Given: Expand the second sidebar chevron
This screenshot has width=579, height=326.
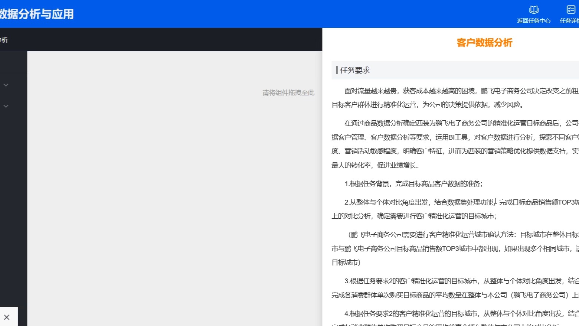Looking at the screenshot, I should [6, 106].
